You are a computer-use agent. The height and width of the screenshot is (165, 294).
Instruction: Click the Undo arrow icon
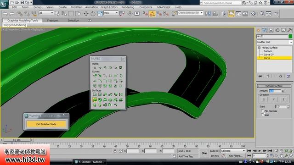[x=5, y=13]
